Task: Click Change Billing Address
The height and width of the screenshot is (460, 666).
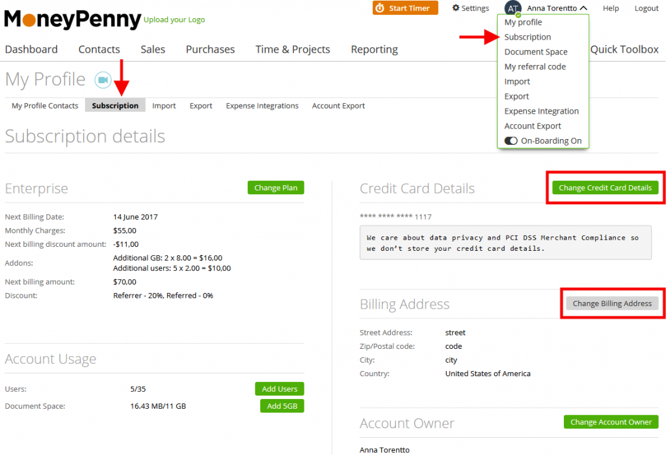Action: click(612, 303)
